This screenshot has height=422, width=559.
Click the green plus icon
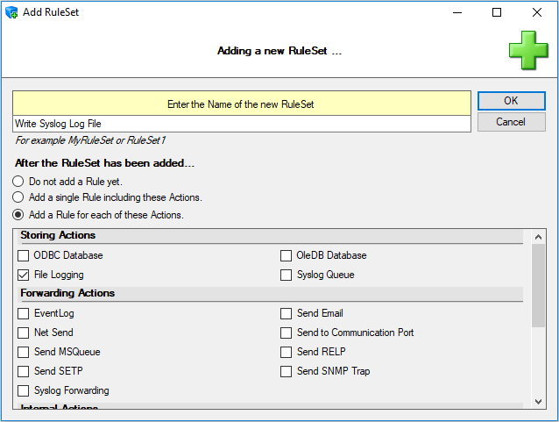[x=528, y=50]
